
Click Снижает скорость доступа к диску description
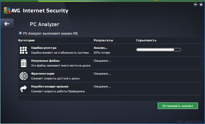pyautogui.click(x=55, y=78)
